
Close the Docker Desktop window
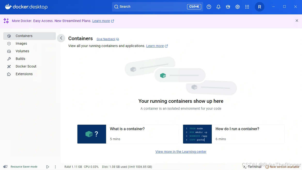(x=296, y=7)
